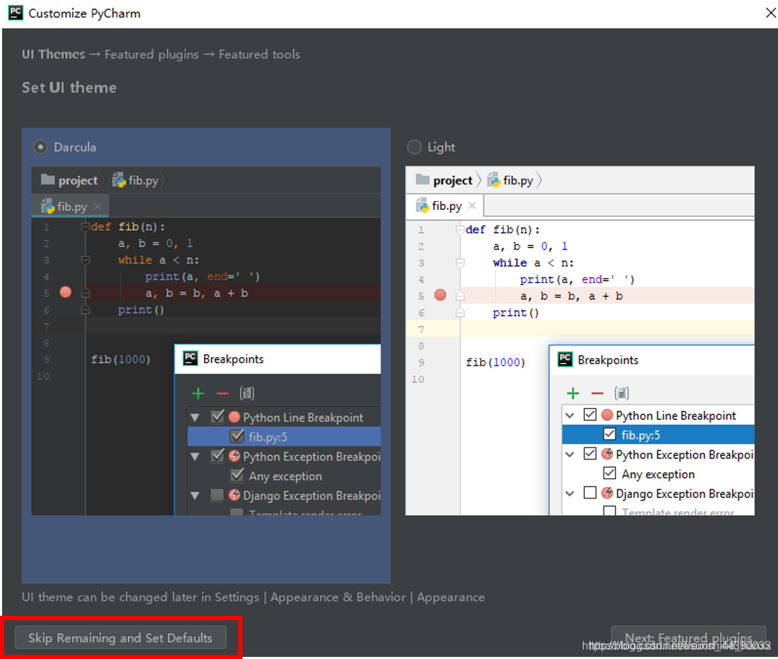Click the highlighted line 7 in Light preview
The image size is (778, 659).
coord(580,329)
